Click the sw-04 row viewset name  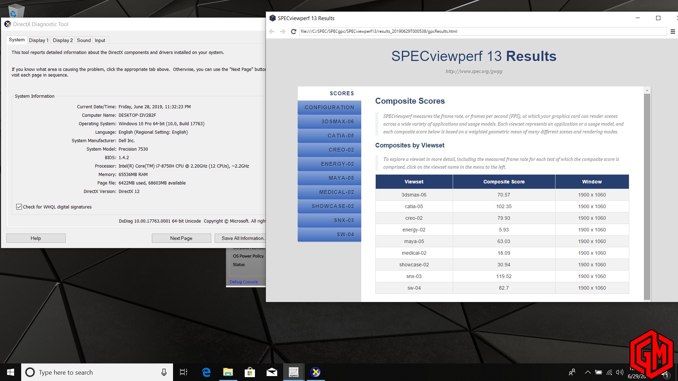[x=414, y=288]
